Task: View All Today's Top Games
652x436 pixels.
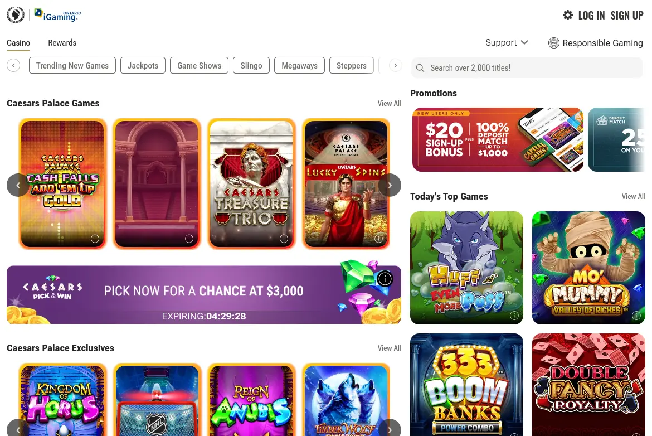Action: point(633,196)
